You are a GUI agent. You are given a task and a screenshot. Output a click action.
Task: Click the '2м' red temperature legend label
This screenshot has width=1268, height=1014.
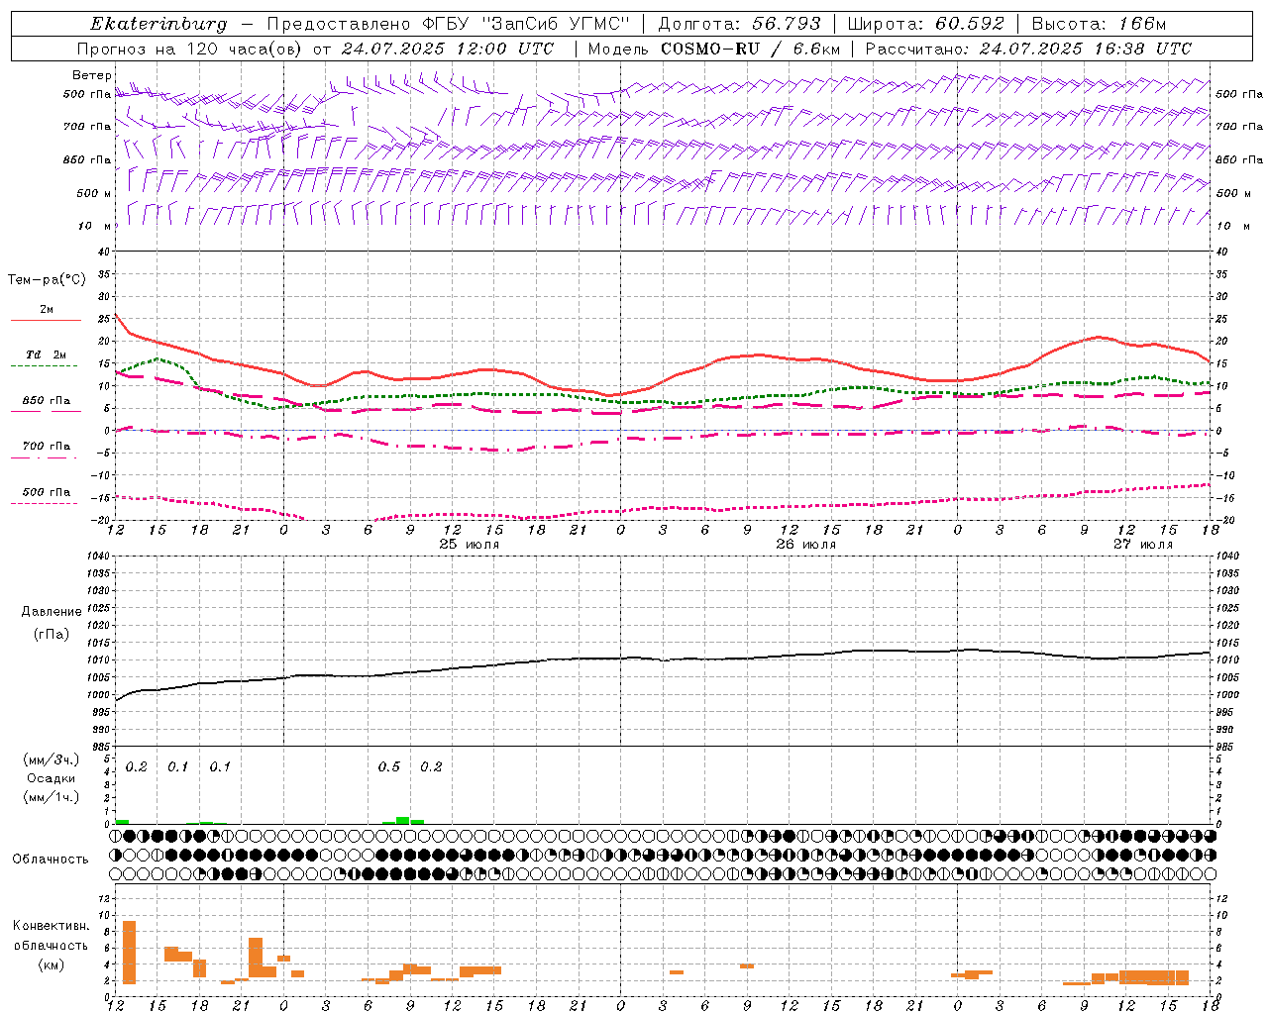pos(47,309)
